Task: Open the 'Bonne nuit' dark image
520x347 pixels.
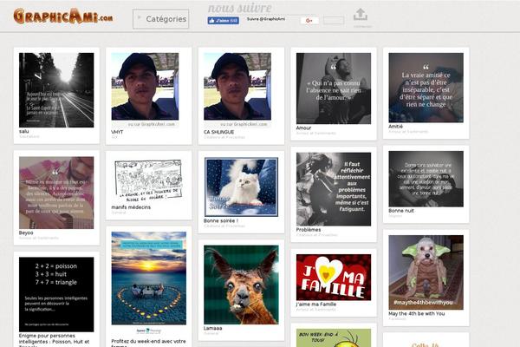Action: point(426,179)
